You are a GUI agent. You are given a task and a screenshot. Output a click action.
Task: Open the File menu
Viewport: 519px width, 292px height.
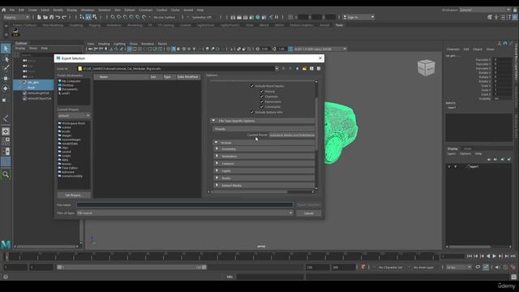pyautogui.click(x=12, y=10)
